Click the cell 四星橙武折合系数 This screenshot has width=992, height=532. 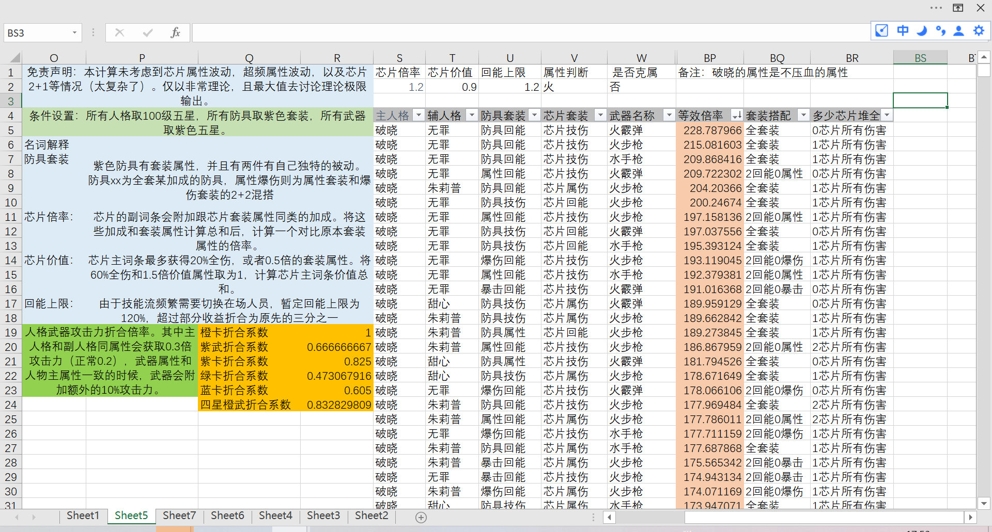(249, 405)
